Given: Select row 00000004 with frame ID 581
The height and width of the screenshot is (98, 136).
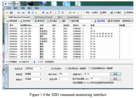Looking at the screenshot, I should tap(69, 36).
